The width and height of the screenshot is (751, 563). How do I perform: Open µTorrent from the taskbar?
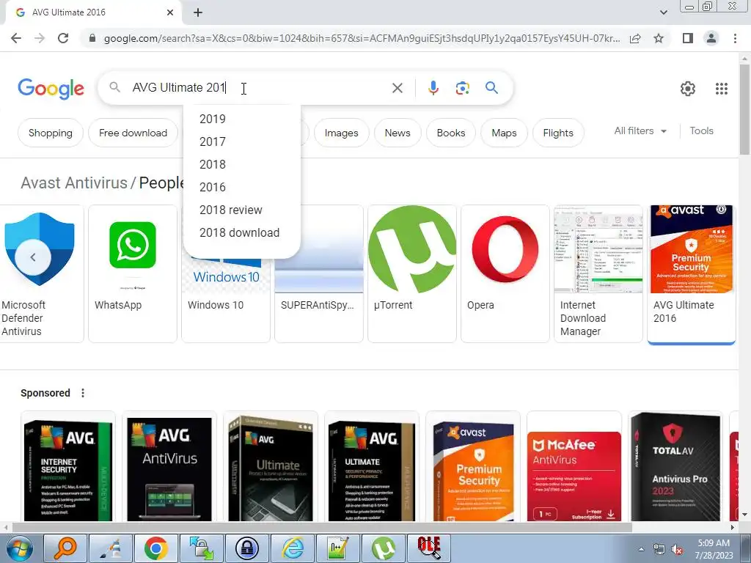(384, 548)
